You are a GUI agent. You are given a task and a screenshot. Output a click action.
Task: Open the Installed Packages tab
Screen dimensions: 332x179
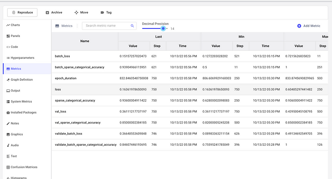point(27,113)
